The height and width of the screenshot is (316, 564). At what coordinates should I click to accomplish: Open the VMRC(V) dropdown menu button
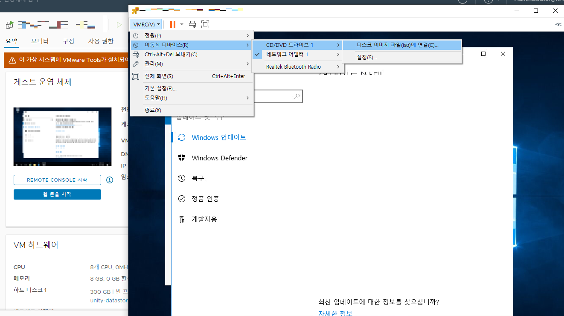146,24
